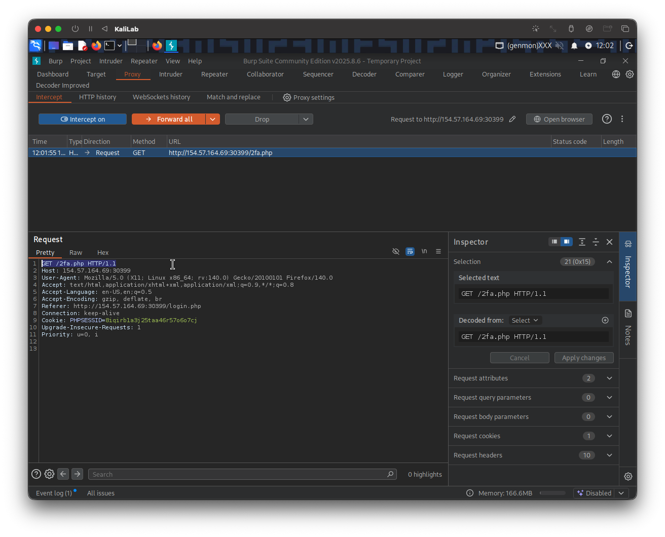Open the Repeater tab
Image resolution: width=665 pixels, height=537 pixels.
pos(214,74)
